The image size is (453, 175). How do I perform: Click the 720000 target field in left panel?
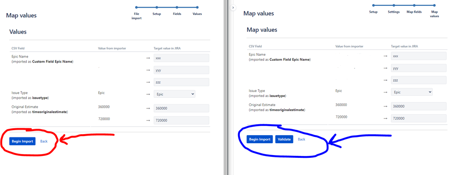click(181, 121)
